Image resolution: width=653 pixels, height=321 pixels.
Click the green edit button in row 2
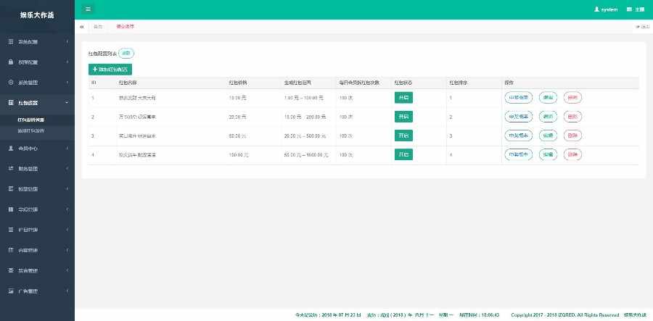(x=548, y=117)
